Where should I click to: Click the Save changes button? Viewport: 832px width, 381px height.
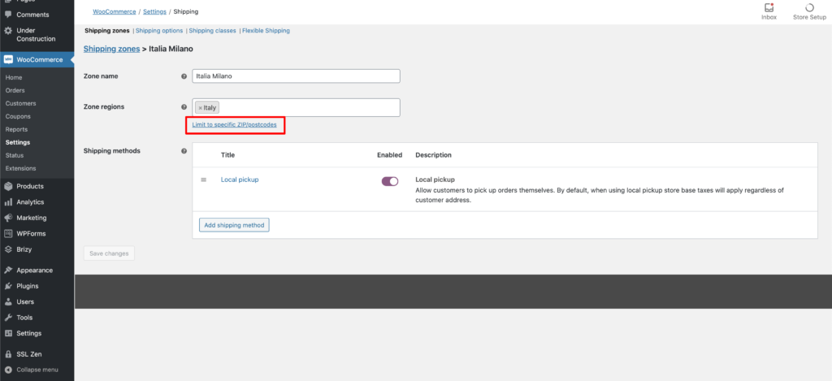click(x=109, y=253)
